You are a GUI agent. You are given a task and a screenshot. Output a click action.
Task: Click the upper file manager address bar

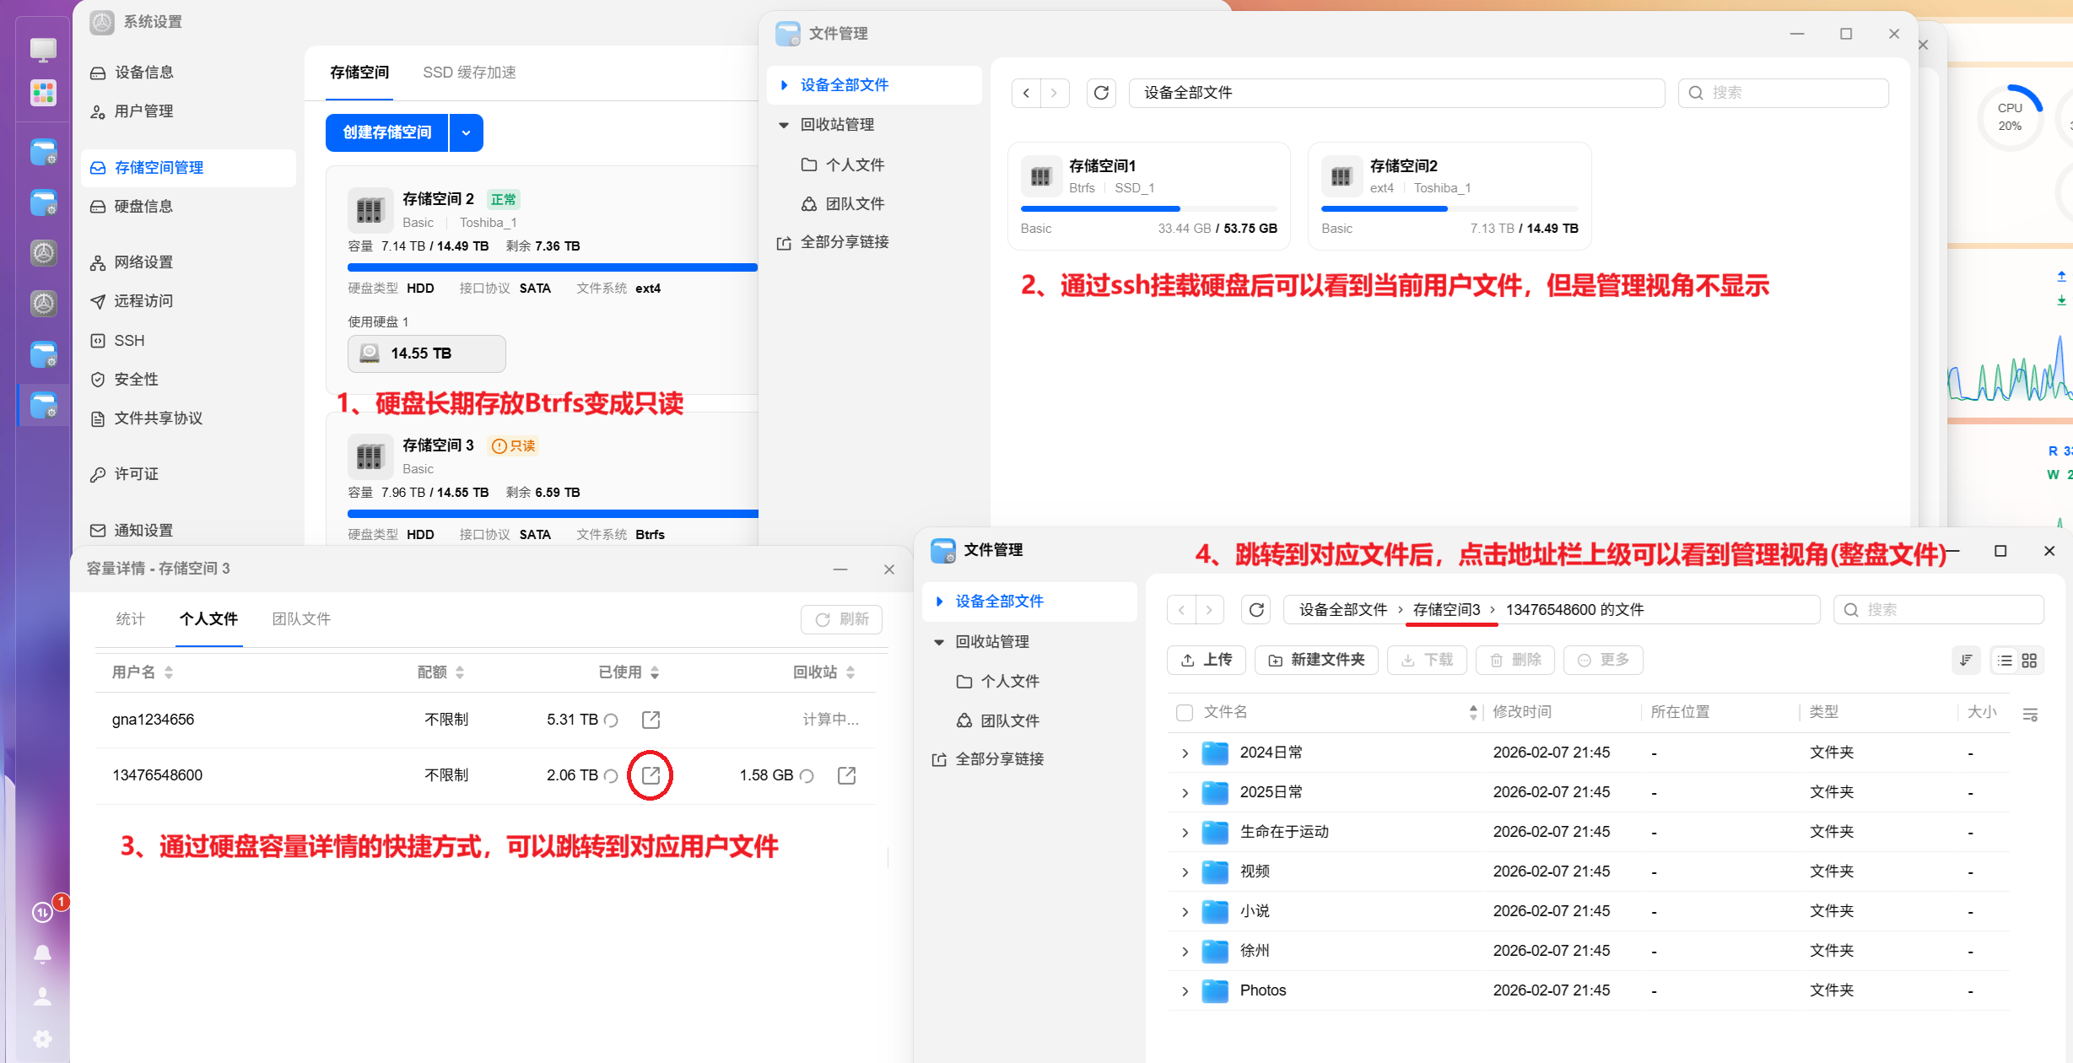click(x=1396, y=93)
